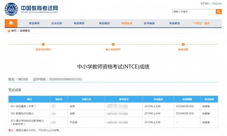Click the 中小学教师资格考试(NTCE)成绩 heading
227x136 pixels.
(113, 67)
